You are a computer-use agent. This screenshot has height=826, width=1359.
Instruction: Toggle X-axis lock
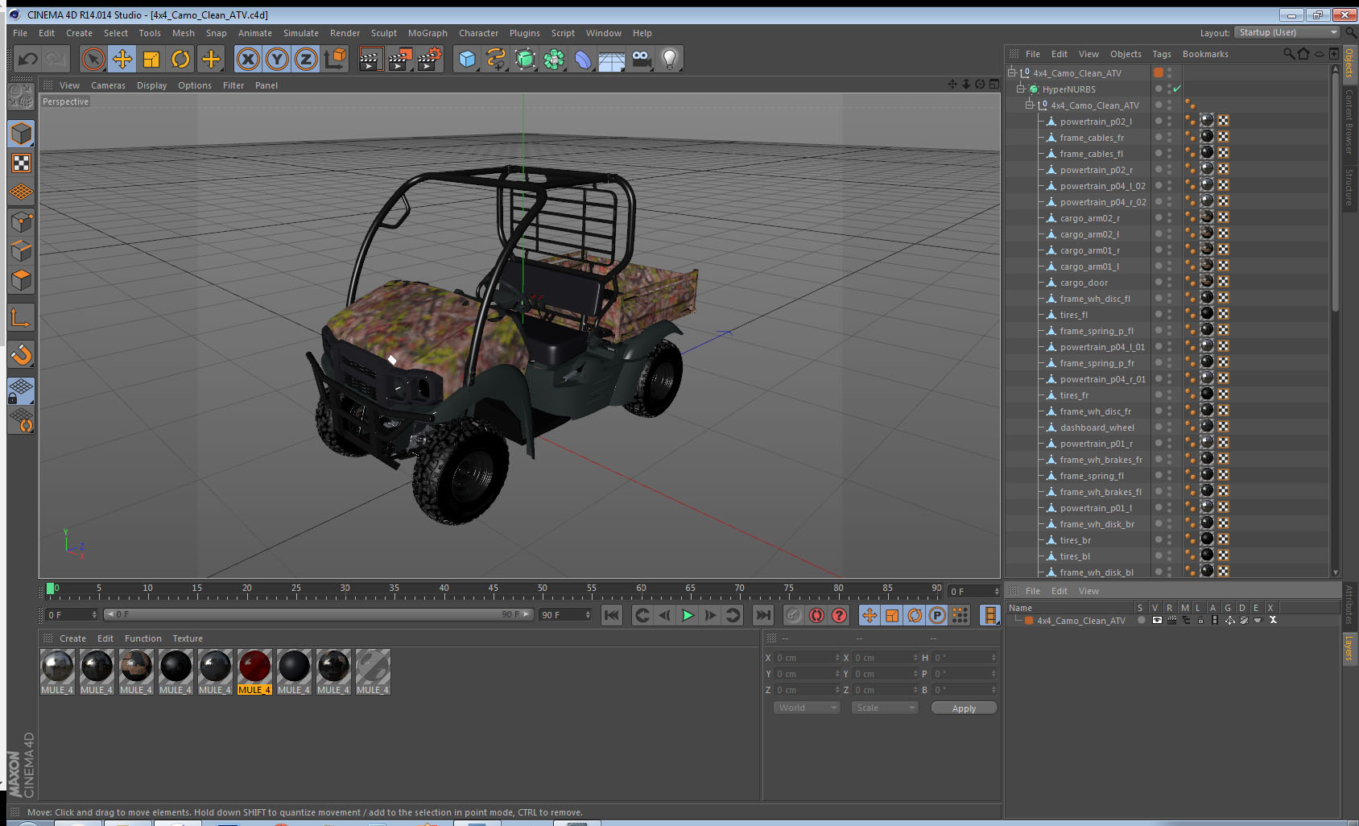248,59
